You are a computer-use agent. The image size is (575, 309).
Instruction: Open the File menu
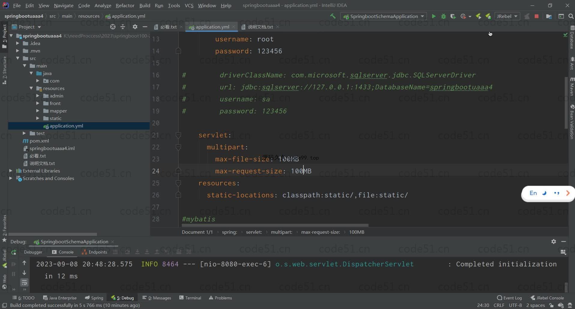[17, 5]
